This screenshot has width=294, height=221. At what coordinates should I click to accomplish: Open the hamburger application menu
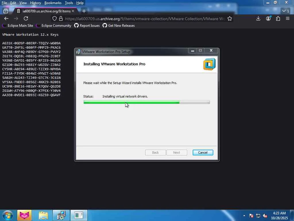(x=288, y=18)
